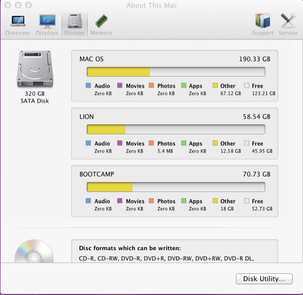
Task: Click the white Free swatch under BOOTCAMP
Action: (x=247, y=201)
